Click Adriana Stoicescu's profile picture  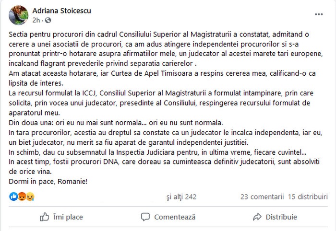[x=18, y=15]
